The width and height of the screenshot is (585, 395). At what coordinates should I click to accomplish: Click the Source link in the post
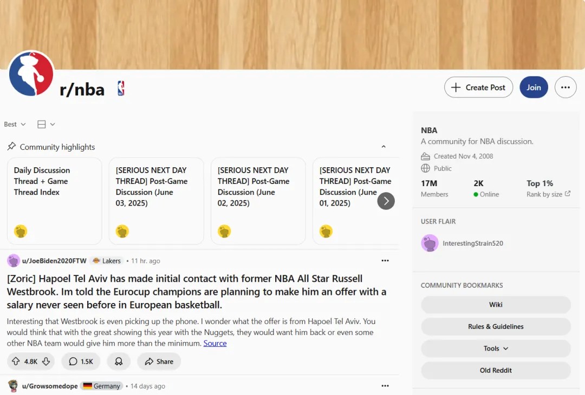coord(215,343)
